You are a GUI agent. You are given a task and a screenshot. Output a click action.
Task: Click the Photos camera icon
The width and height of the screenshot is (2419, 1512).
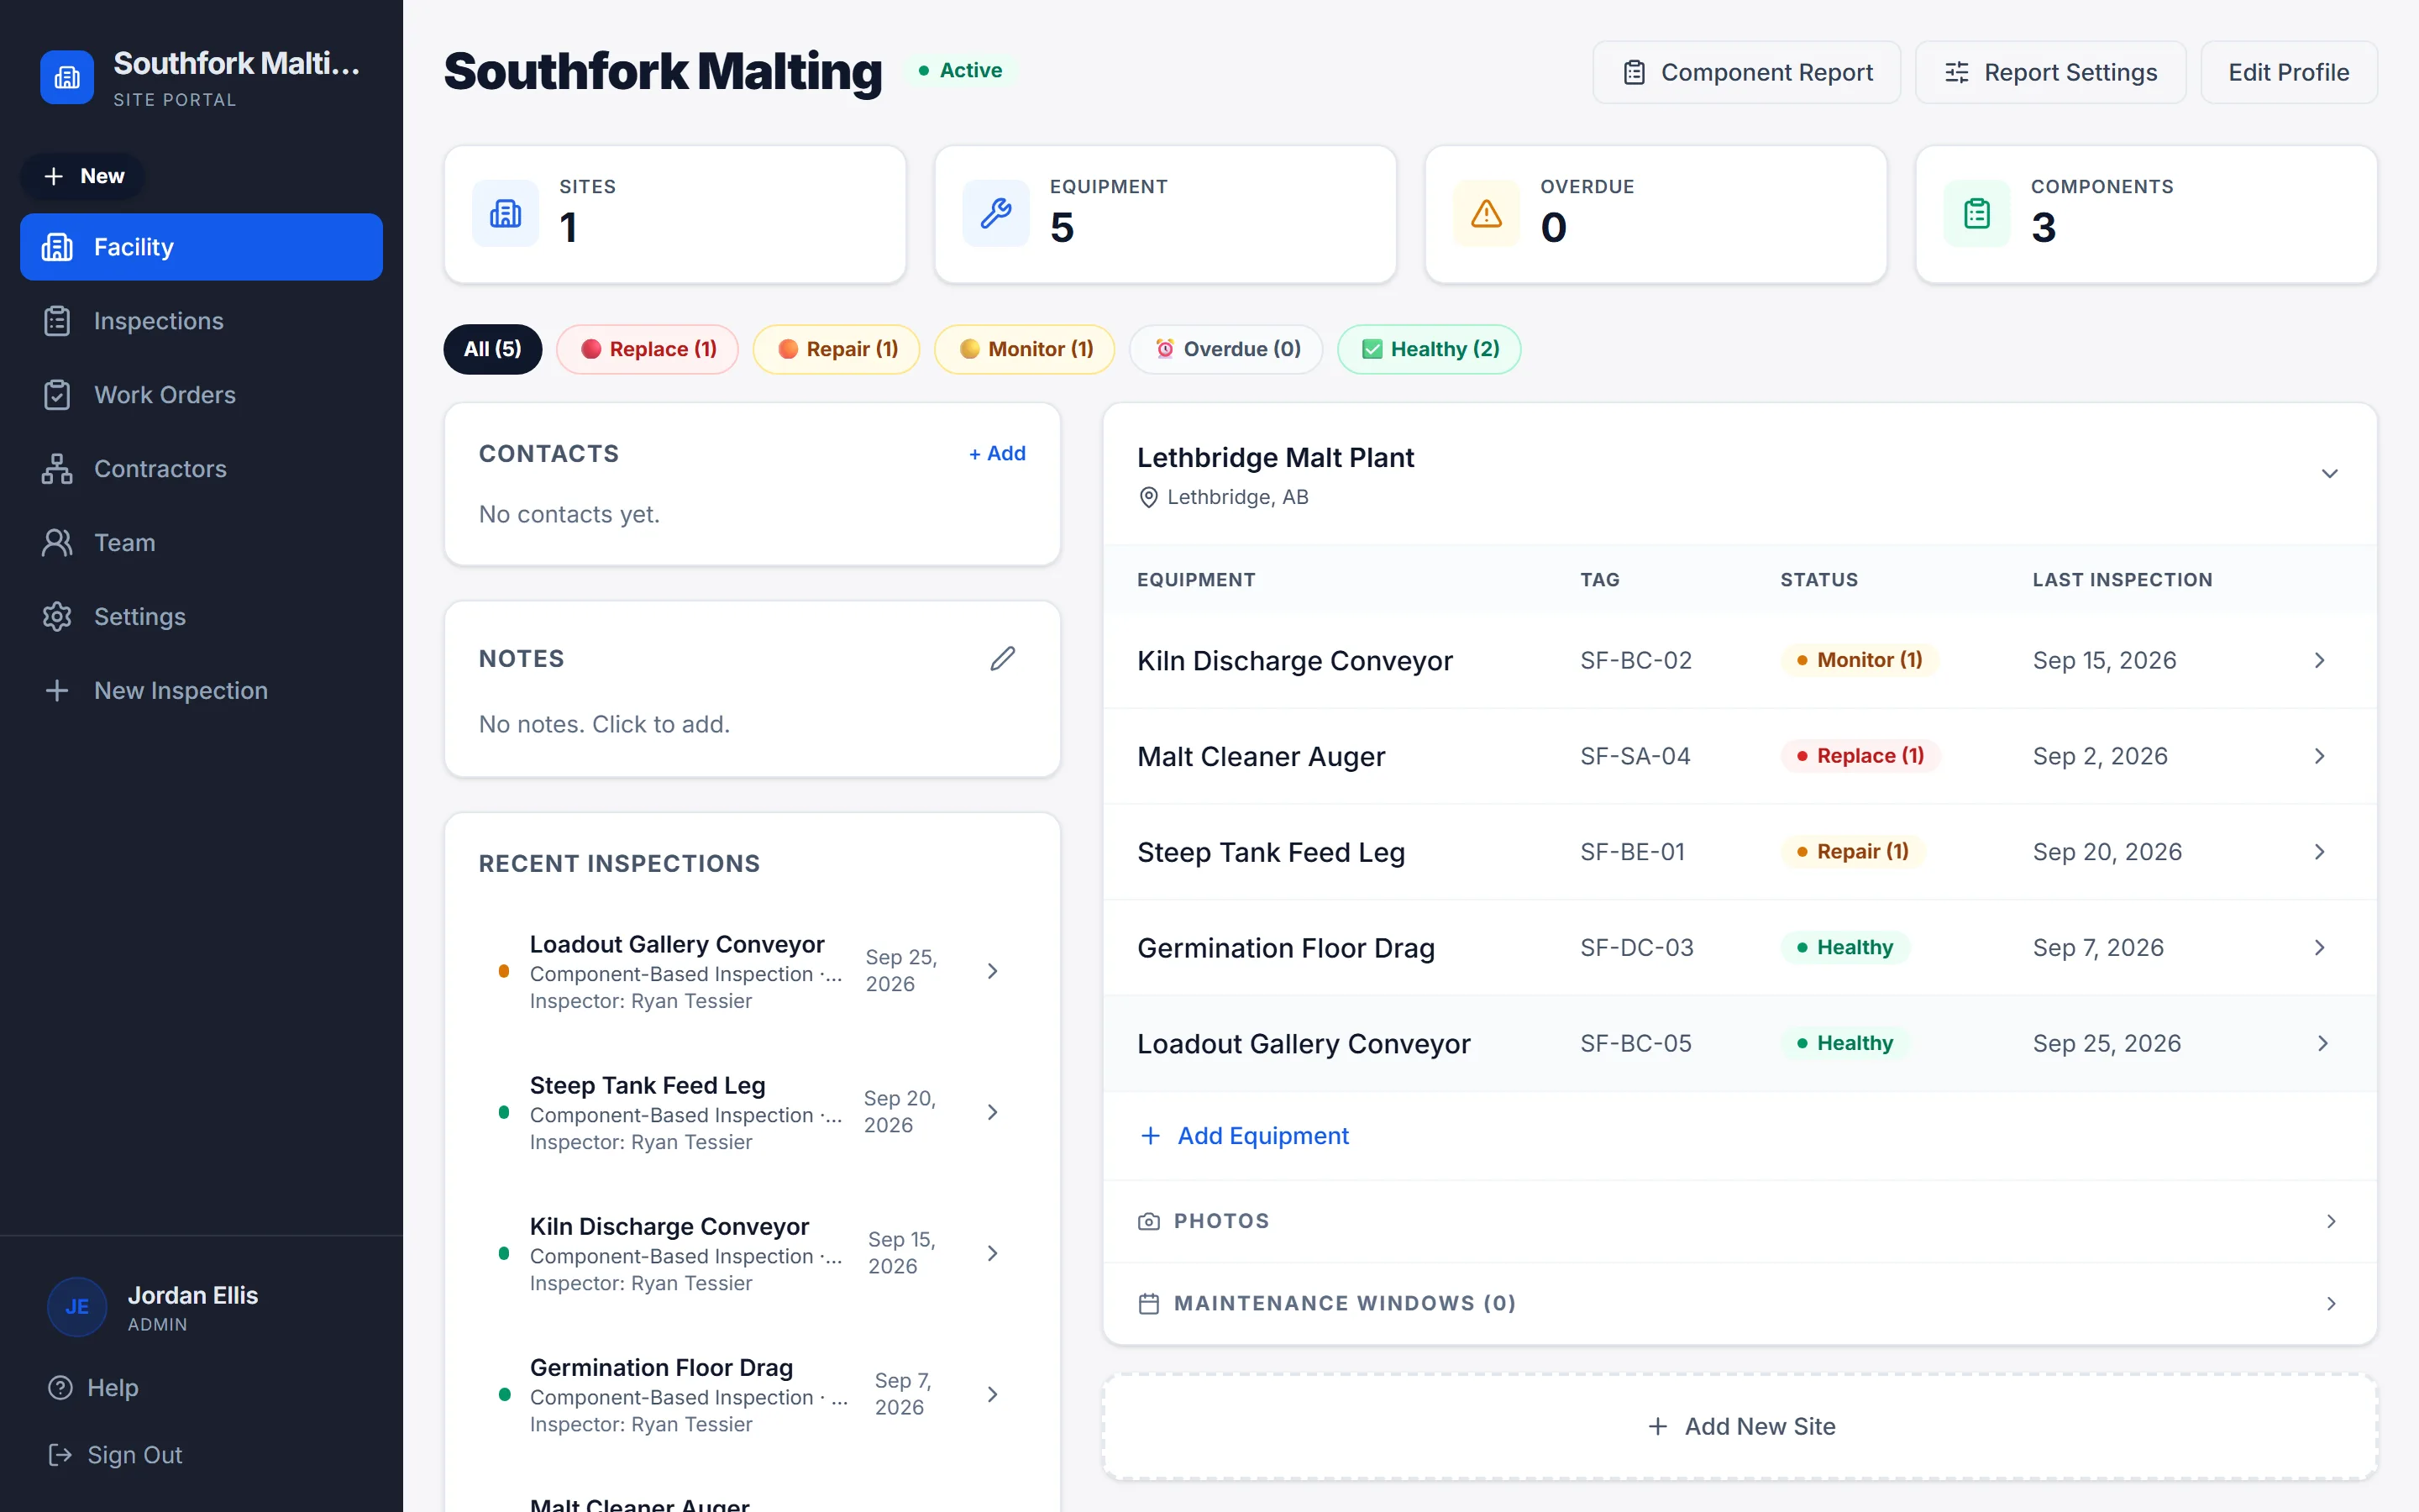1148,1221
